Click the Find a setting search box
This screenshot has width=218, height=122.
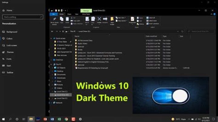(23, 17)
